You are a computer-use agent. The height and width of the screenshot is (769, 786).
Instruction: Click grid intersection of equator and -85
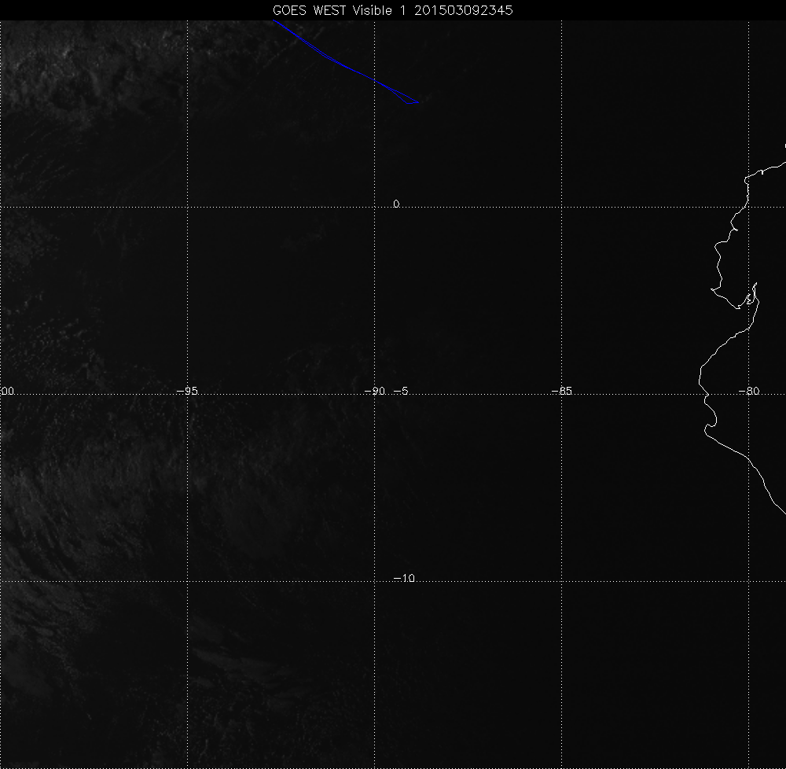(x=562, y=207)
